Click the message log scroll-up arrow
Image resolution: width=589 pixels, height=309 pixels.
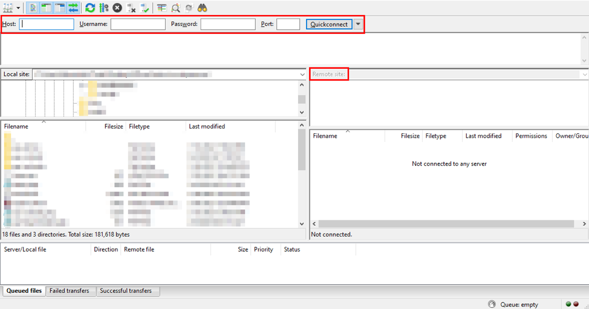584,37
